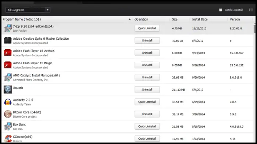Screen dimensions: 257x144
Task: Click the 'Audacity Team' publisher text
Action: pos(22,104)
